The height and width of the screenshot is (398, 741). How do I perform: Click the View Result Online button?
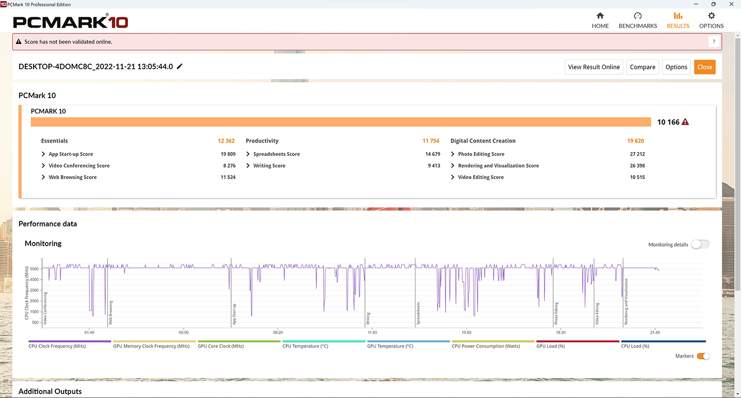pyautogui.click(x=594, y=67)
